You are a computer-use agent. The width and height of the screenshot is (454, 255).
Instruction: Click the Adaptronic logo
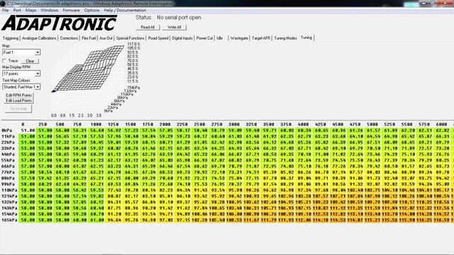[59, 23]
